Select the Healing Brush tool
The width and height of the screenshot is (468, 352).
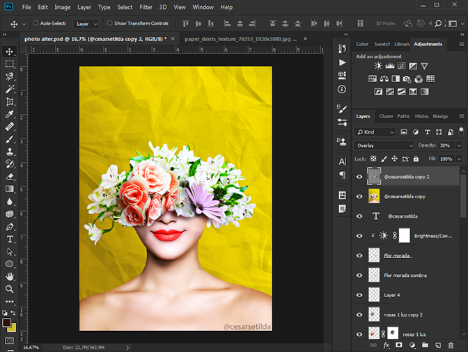point(10,127)
